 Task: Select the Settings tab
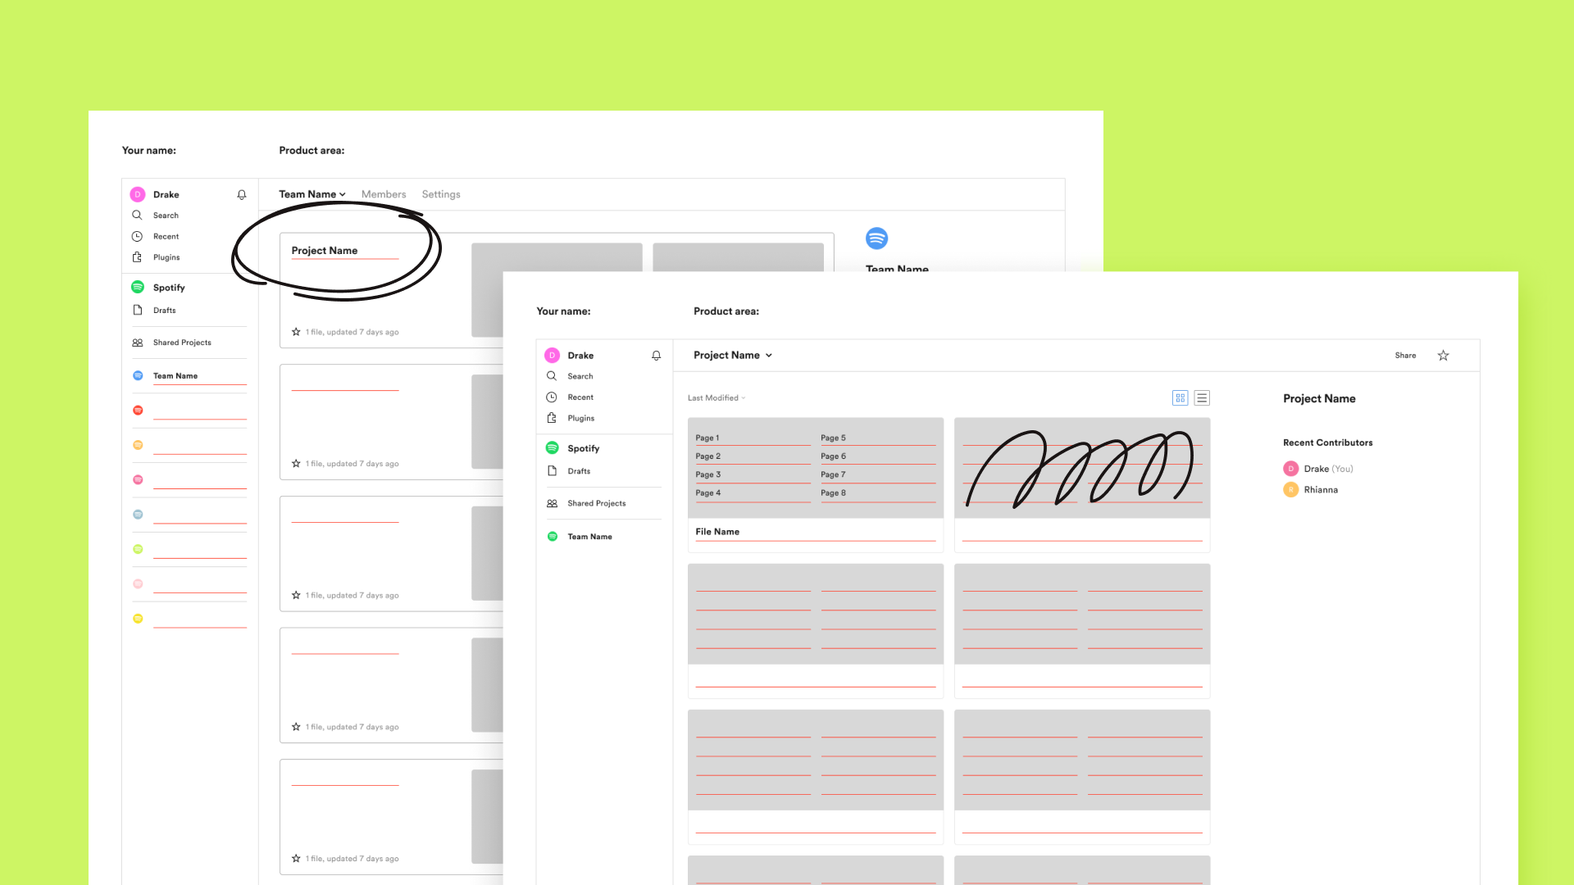coord(440,194)
